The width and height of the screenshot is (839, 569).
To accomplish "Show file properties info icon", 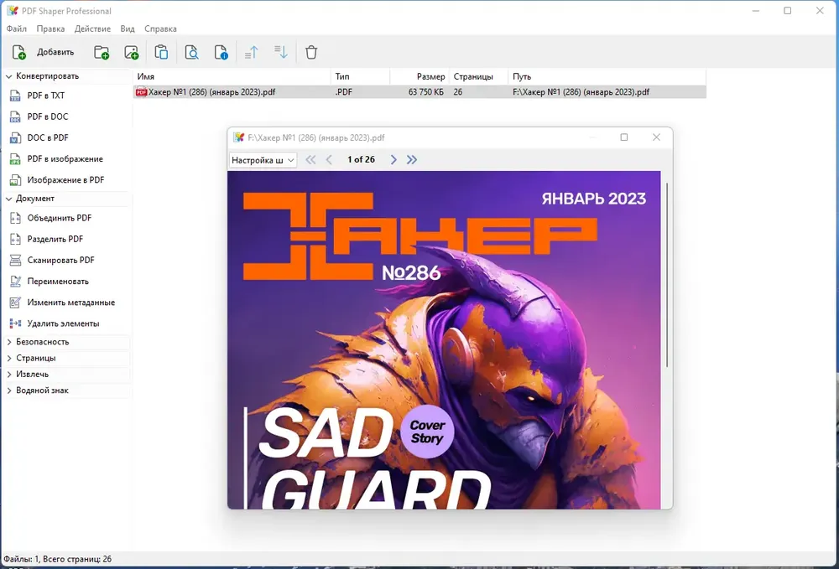I will (221, 52).
